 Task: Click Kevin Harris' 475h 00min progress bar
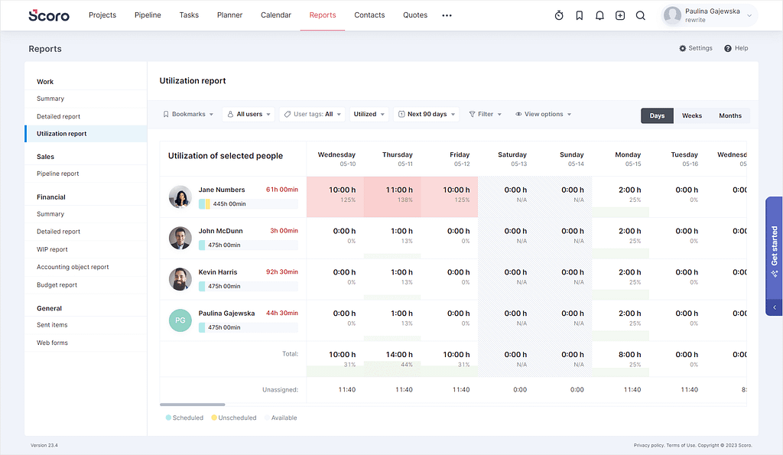(249, 286)
